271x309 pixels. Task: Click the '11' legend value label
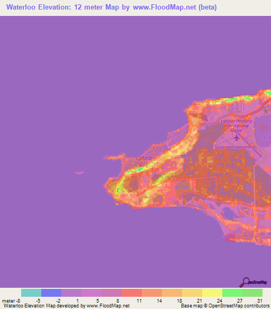pyautogui.click(x=139, y=301)
